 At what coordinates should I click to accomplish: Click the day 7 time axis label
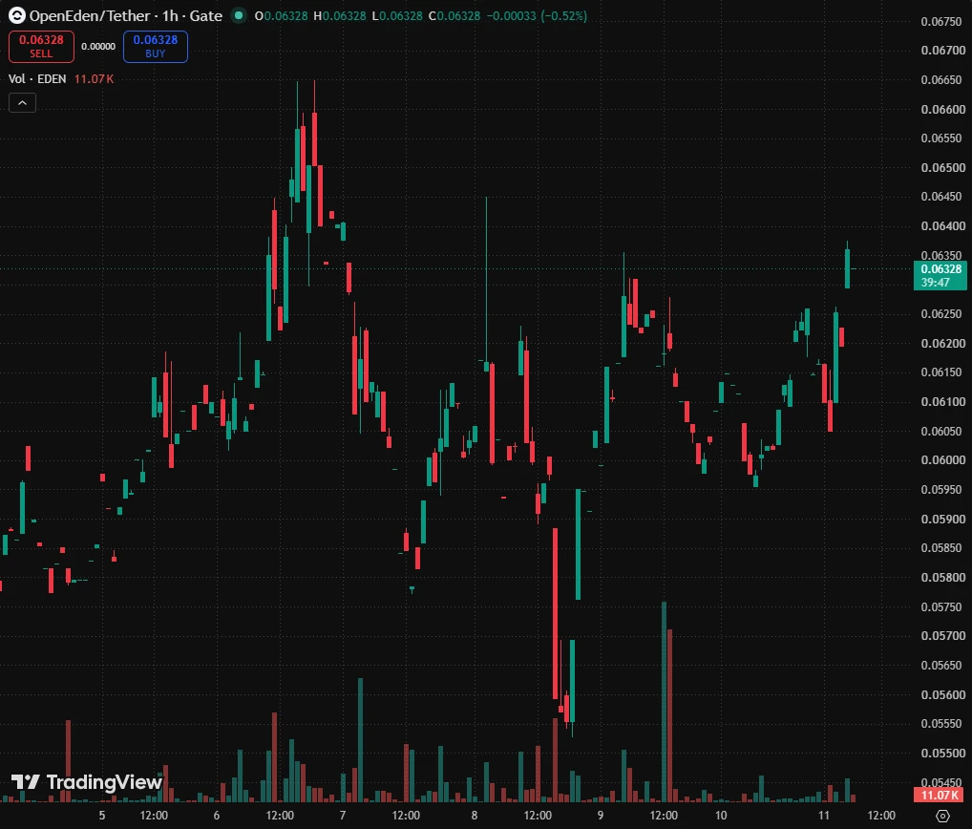(x=343, y=816)
